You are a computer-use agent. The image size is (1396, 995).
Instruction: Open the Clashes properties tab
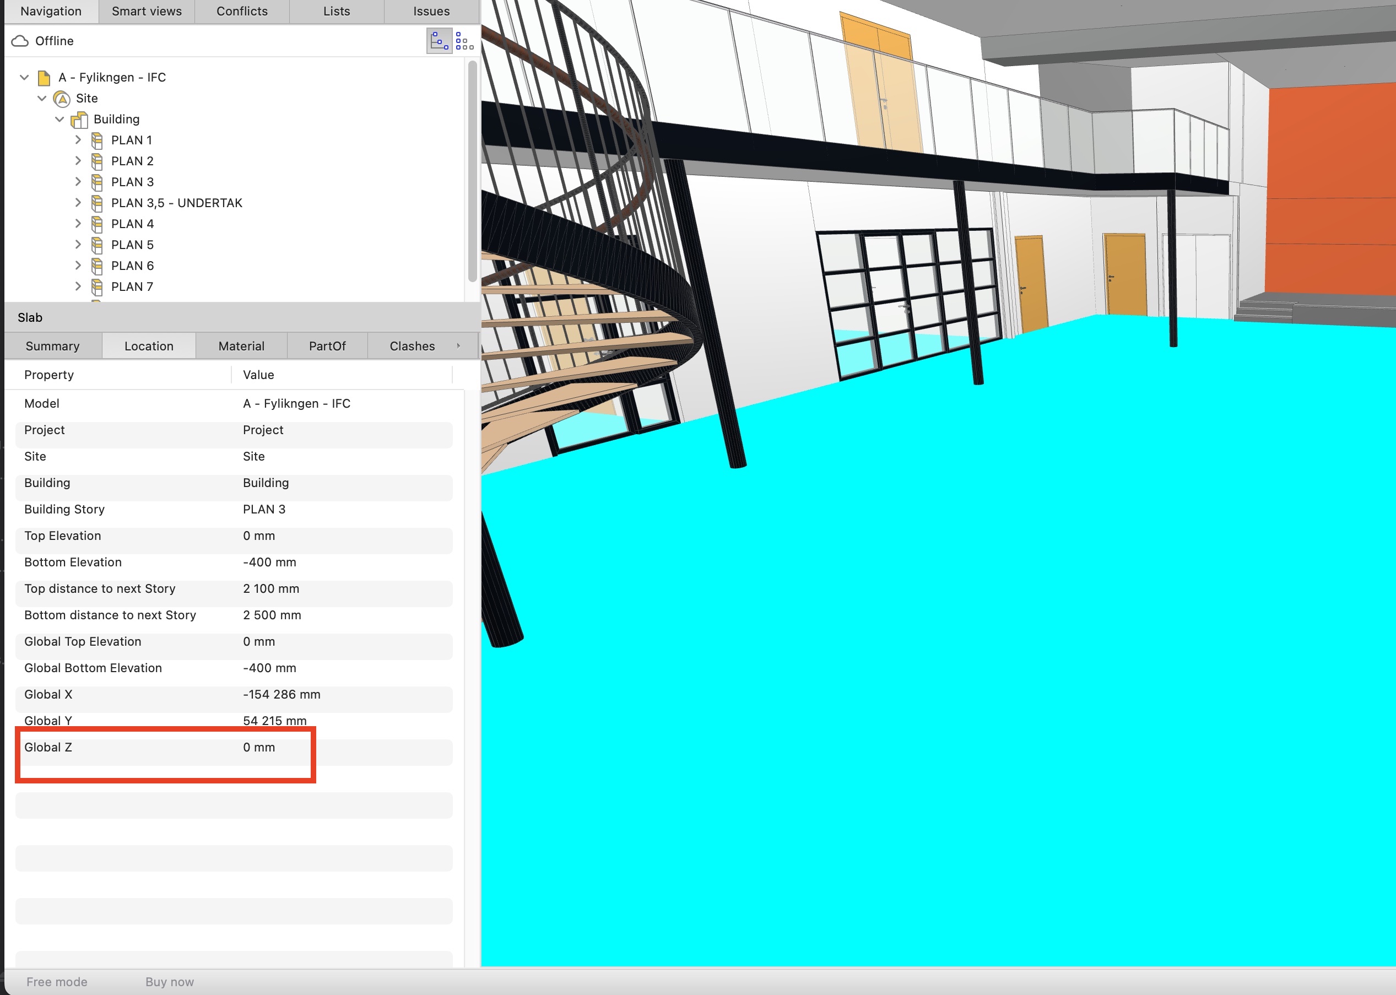(412, 346)
